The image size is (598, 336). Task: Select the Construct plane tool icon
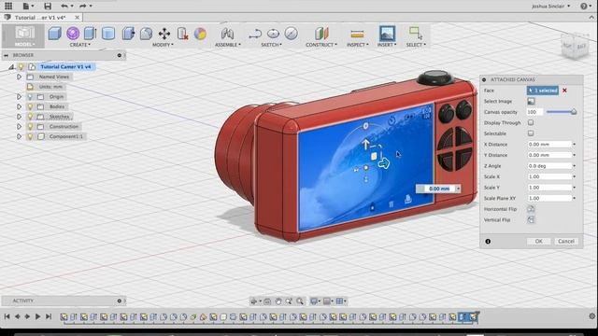pyautogui.click(x=321, y=34)
